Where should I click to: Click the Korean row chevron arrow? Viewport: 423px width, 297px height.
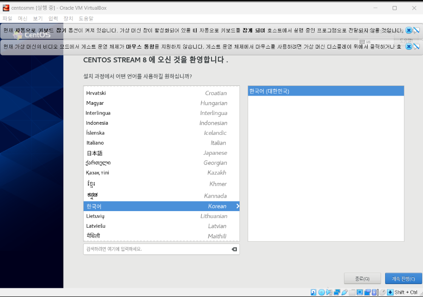237,206
